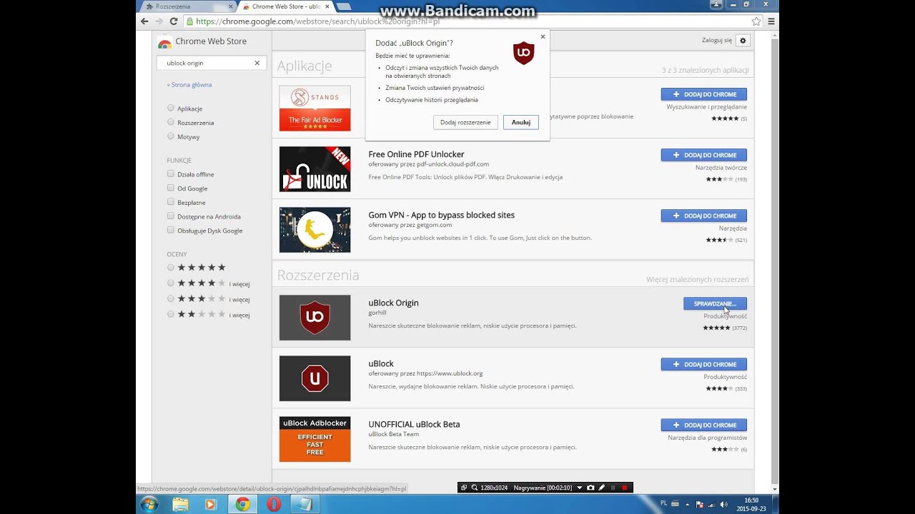Open the Gom VPN thumbnail
The width and height of the screenshot is (915, 514).
[x=315, y=230]
